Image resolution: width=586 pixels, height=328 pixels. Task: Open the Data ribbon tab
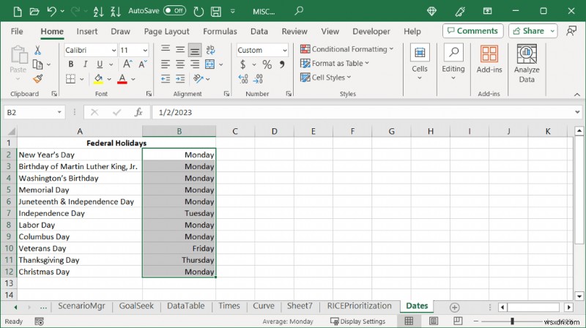[x=259, y=31]
